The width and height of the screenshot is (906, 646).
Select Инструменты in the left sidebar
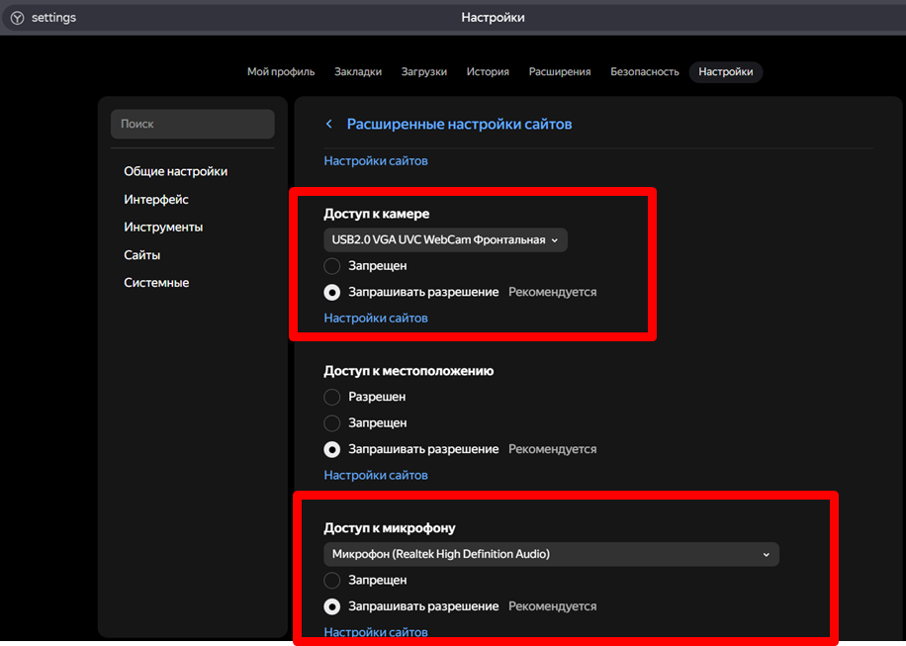pyautogui.click(x=163, y=228)
